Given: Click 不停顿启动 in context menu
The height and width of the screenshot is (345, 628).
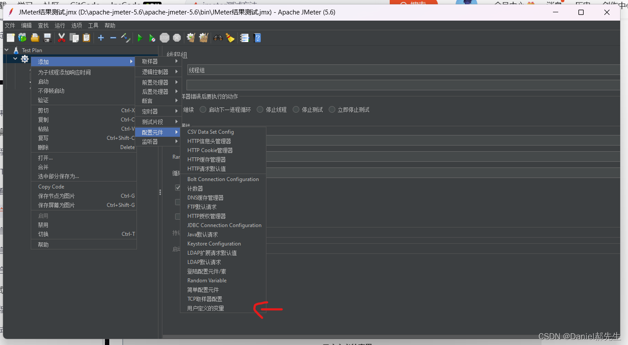Looking at the screenshot, I should (x=83, y=91).
